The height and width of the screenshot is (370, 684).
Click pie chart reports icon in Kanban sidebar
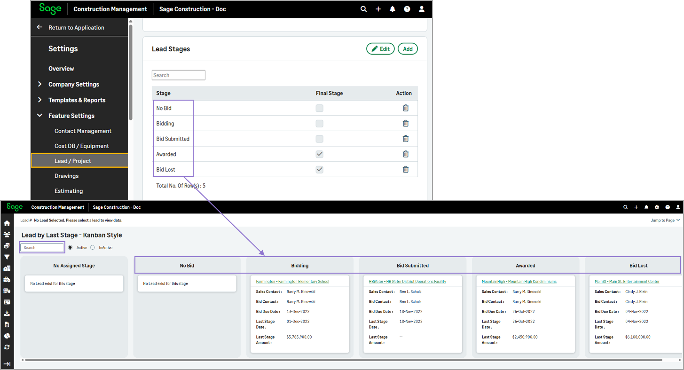(7, 336)
